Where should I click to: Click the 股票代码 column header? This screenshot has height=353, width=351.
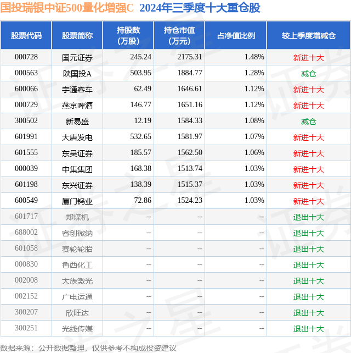click(26, 36)
